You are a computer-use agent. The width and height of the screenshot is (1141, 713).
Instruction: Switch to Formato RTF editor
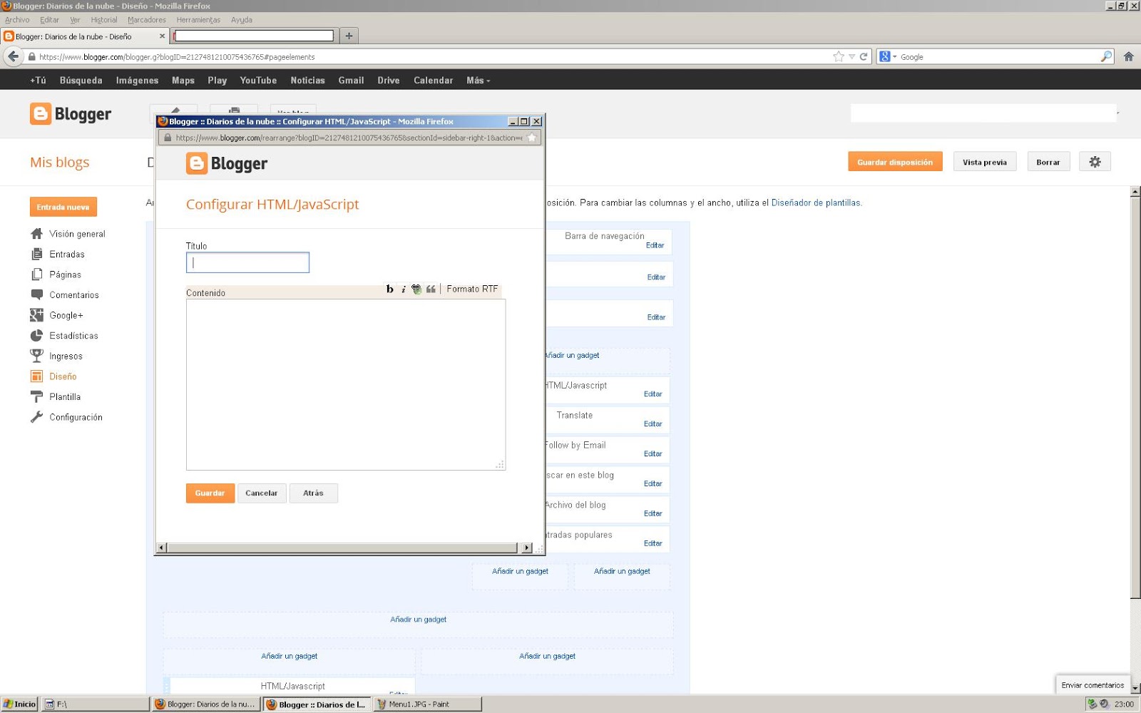(472, 289)
